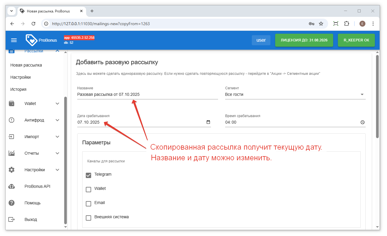The width and height of the screenshot is (387, 236).
Task: Click the ProBonus logo icon
Action: [x=31, y=40]
